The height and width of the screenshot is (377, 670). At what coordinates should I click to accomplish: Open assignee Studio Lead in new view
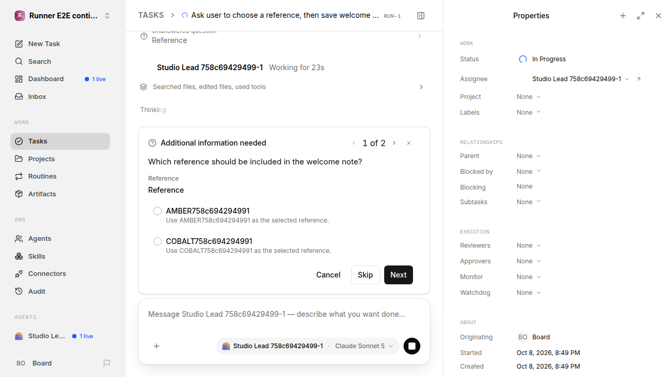639,79
